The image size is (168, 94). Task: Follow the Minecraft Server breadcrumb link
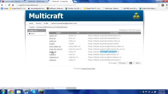[x=52, y=27]
